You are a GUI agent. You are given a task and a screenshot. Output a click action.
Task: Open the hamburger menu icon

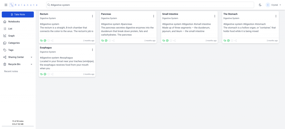(x=6, y=5)
